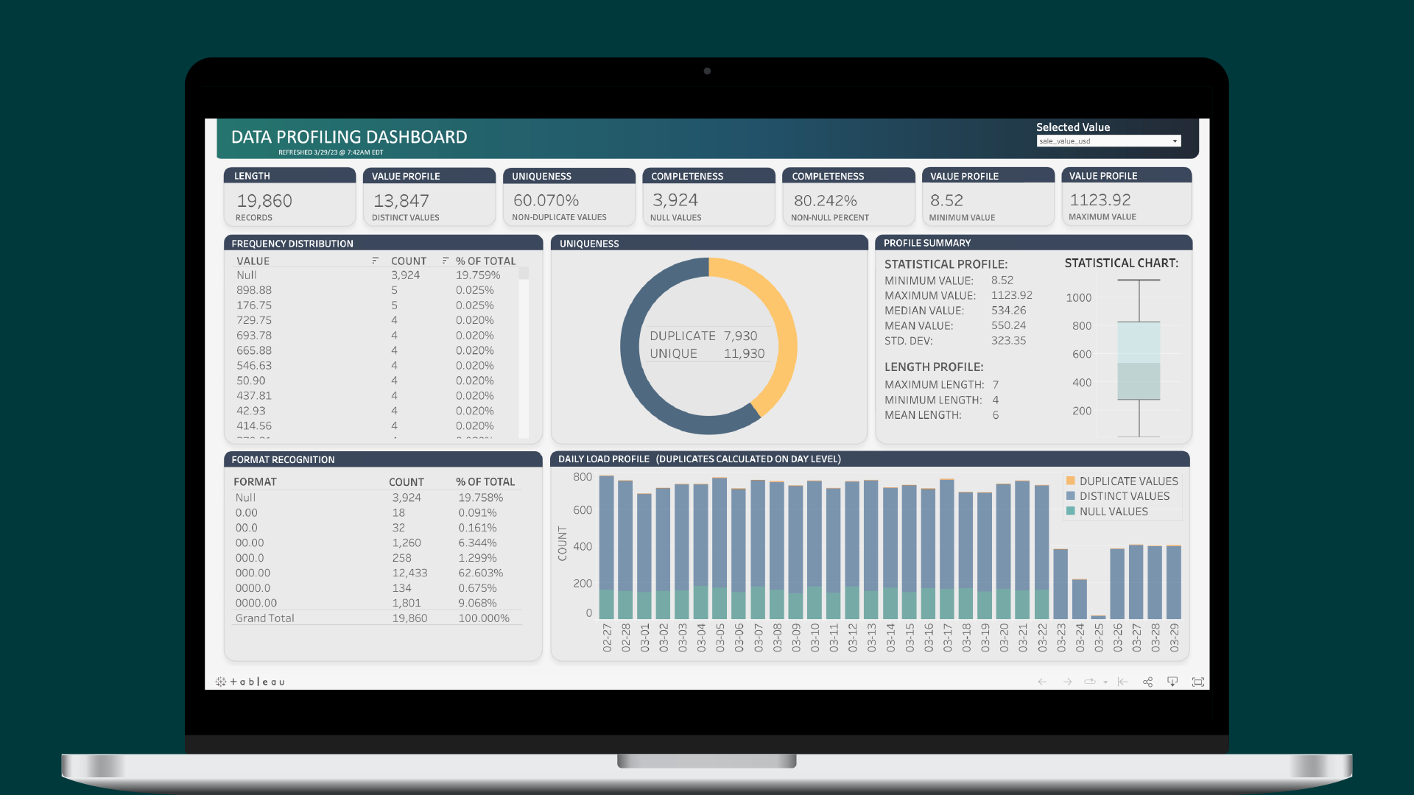Open the Selected Value dropdown
The image size is (1414, 795).
1108,141
